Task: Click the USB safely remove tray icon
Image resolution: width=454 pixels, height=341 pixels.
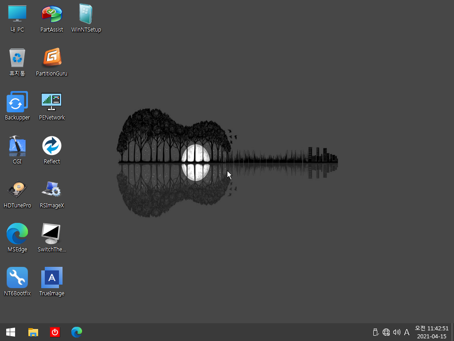Action: [376, 332]
